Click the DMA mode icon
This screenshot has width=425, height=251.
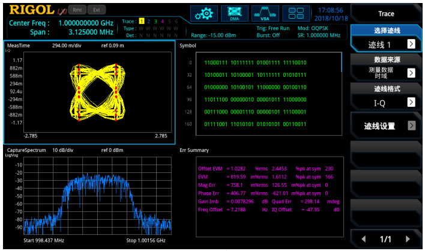234,13
